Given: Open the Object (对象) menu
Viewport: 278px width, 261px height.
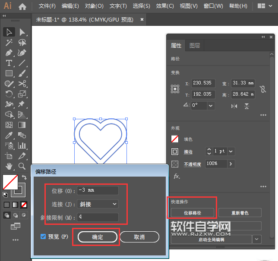Looking at the screenshot, I should (x=94, y=6).
